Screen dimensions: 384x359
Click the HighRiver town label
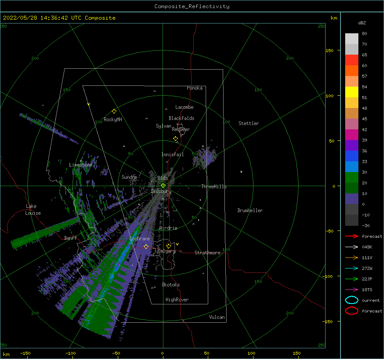click(x=177, y=300)
